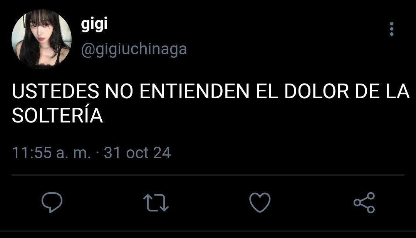416x238 pixels.
Task: Open the three-dot more options menu
Action: coord(392,29)
